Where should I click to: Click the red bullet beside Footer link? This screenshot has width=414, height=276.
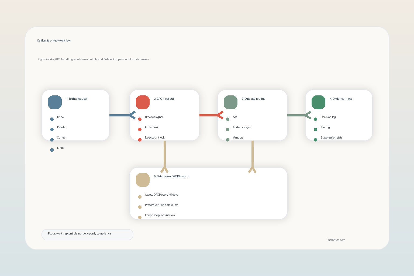pos(140,129)
